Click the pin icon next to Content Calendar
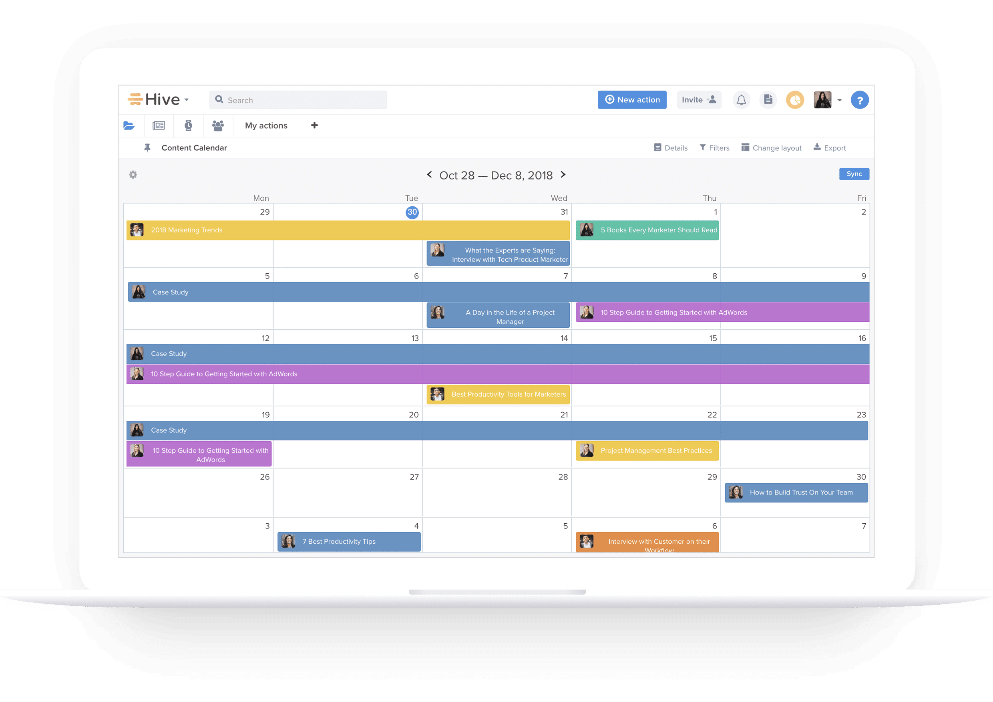This screenshot has width=993, height=702. pyautogui.click(x=147, y=147)
